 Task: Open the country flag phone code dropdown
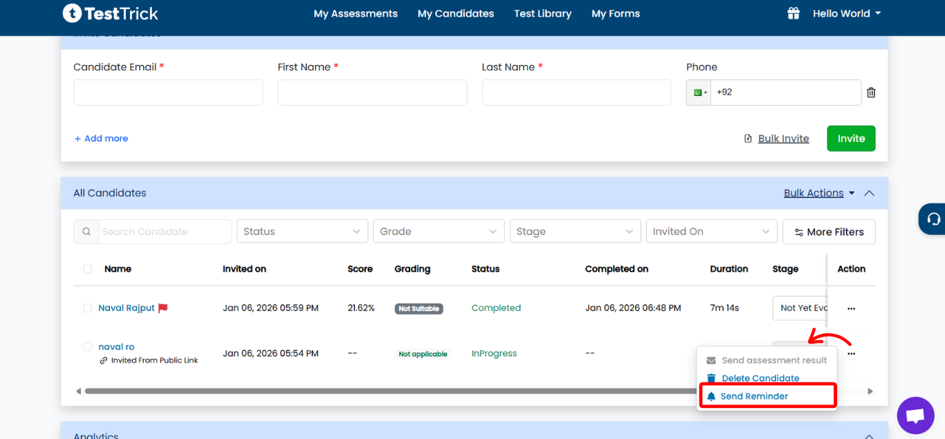click(x=699, y=93)
